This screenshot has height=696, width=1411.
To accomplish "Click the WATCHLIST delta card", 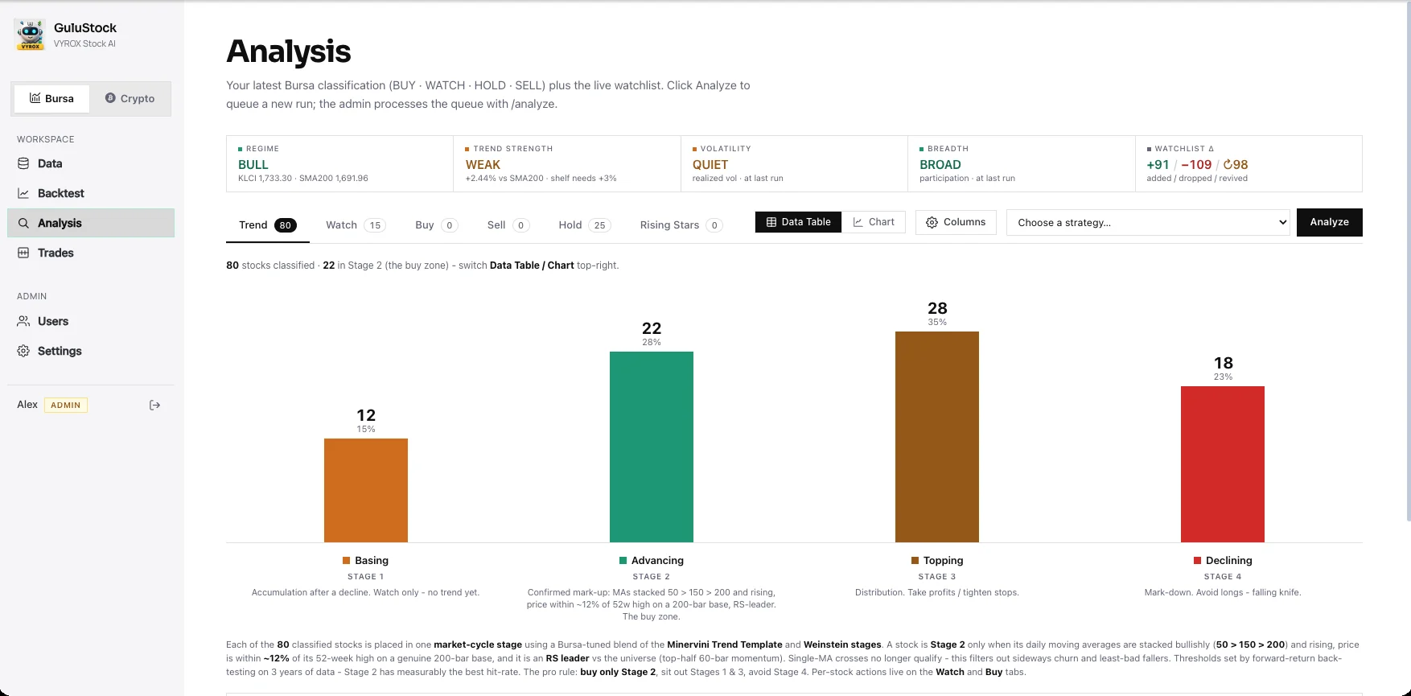I will click(x=1249, y=164).
